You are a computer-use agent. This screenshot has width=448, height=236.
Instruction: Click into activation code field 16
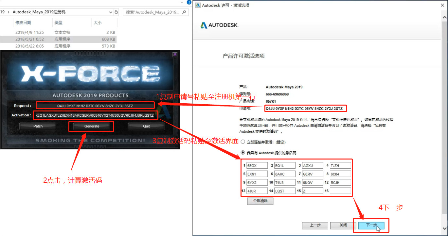pos(340,191)
